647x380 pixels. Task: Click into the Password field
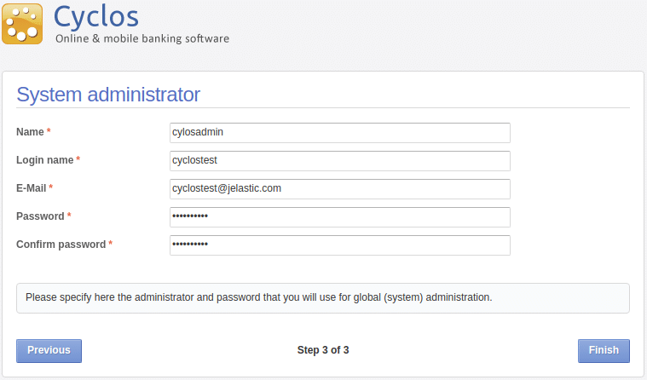[340, 217]
